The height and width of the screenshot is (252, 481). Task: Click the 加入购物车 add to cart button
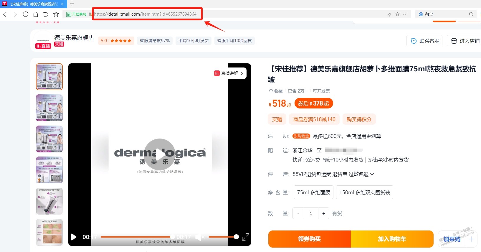[x=392, y=239]
